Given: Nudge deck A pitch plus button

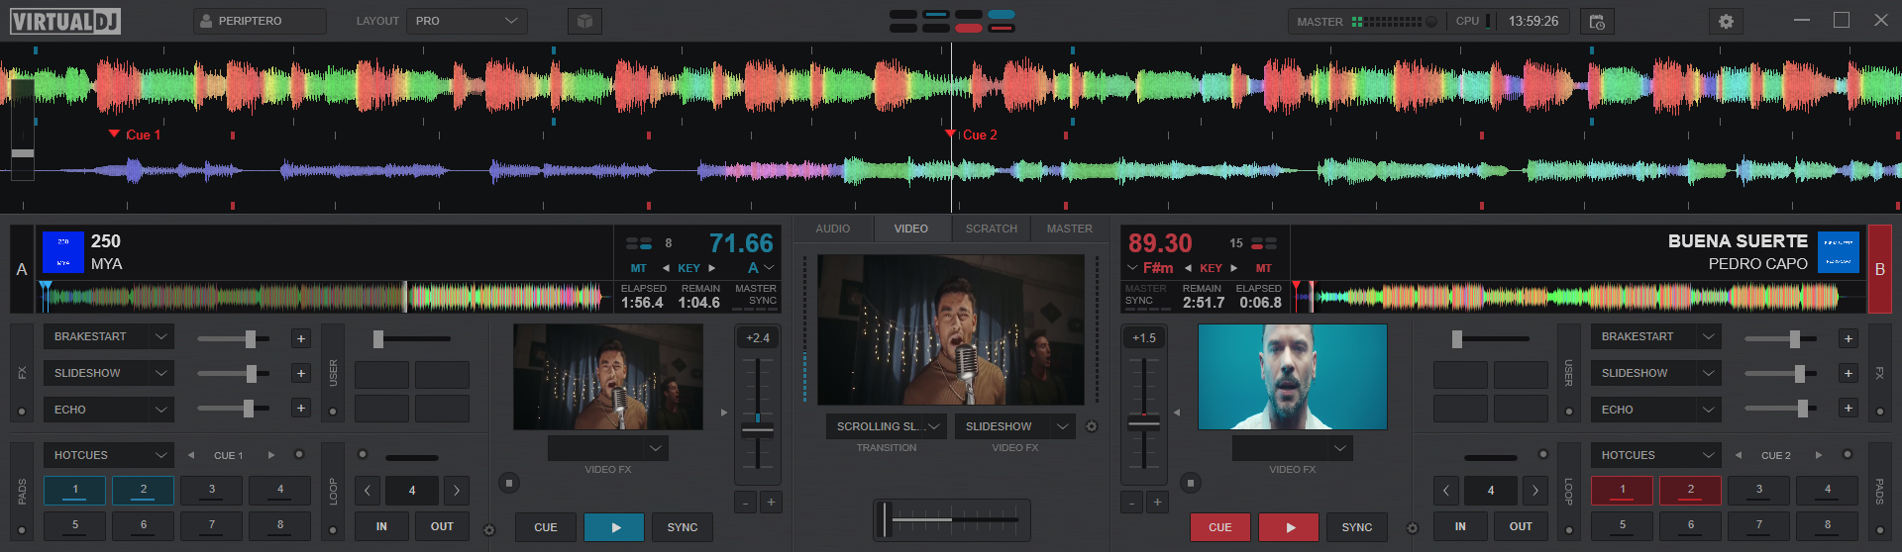Looking at the screenshot, I should coord(771,503).
